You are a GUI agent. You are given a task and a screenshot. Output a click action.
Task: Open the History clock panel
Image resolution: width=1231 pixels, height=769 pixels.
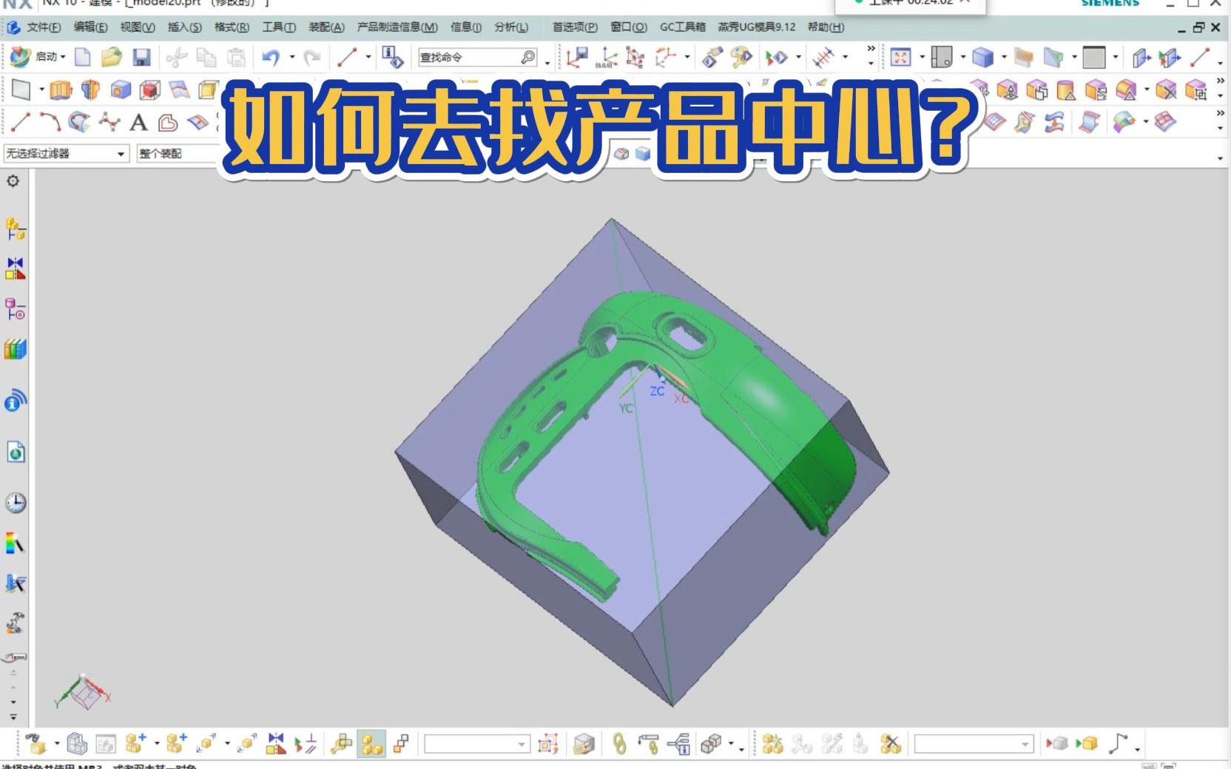(15, 503)
